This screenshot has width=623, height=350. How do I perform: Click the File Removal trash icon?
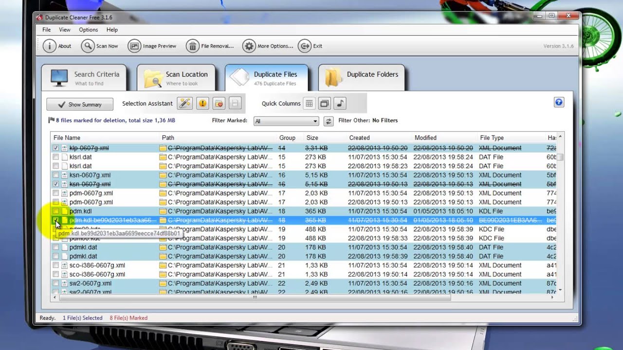pyautogui.click(x=193, y=46)
